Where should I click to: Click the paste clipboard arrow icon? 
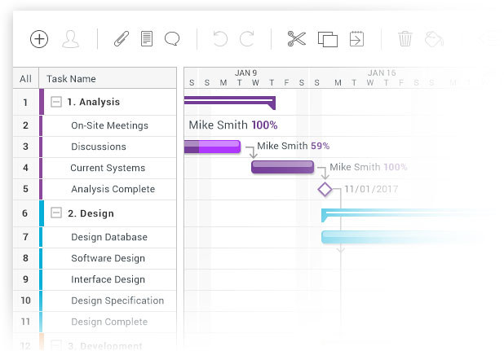pos(356,39)
